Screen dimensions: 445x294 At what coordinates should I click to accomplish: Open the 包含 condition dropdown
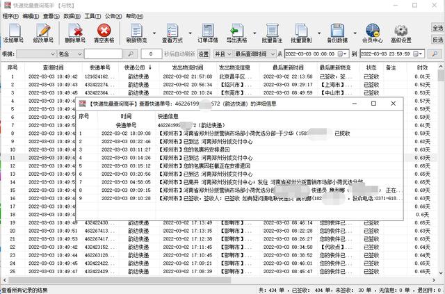coord(70,54)
